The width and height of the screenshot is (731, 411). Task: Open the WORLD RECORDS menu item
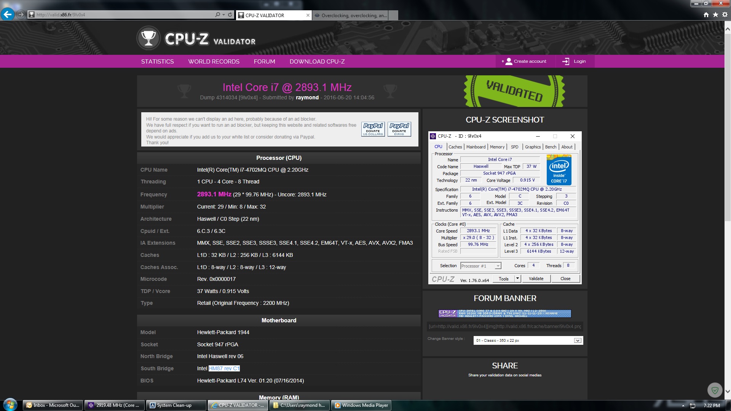coord(214,61)
